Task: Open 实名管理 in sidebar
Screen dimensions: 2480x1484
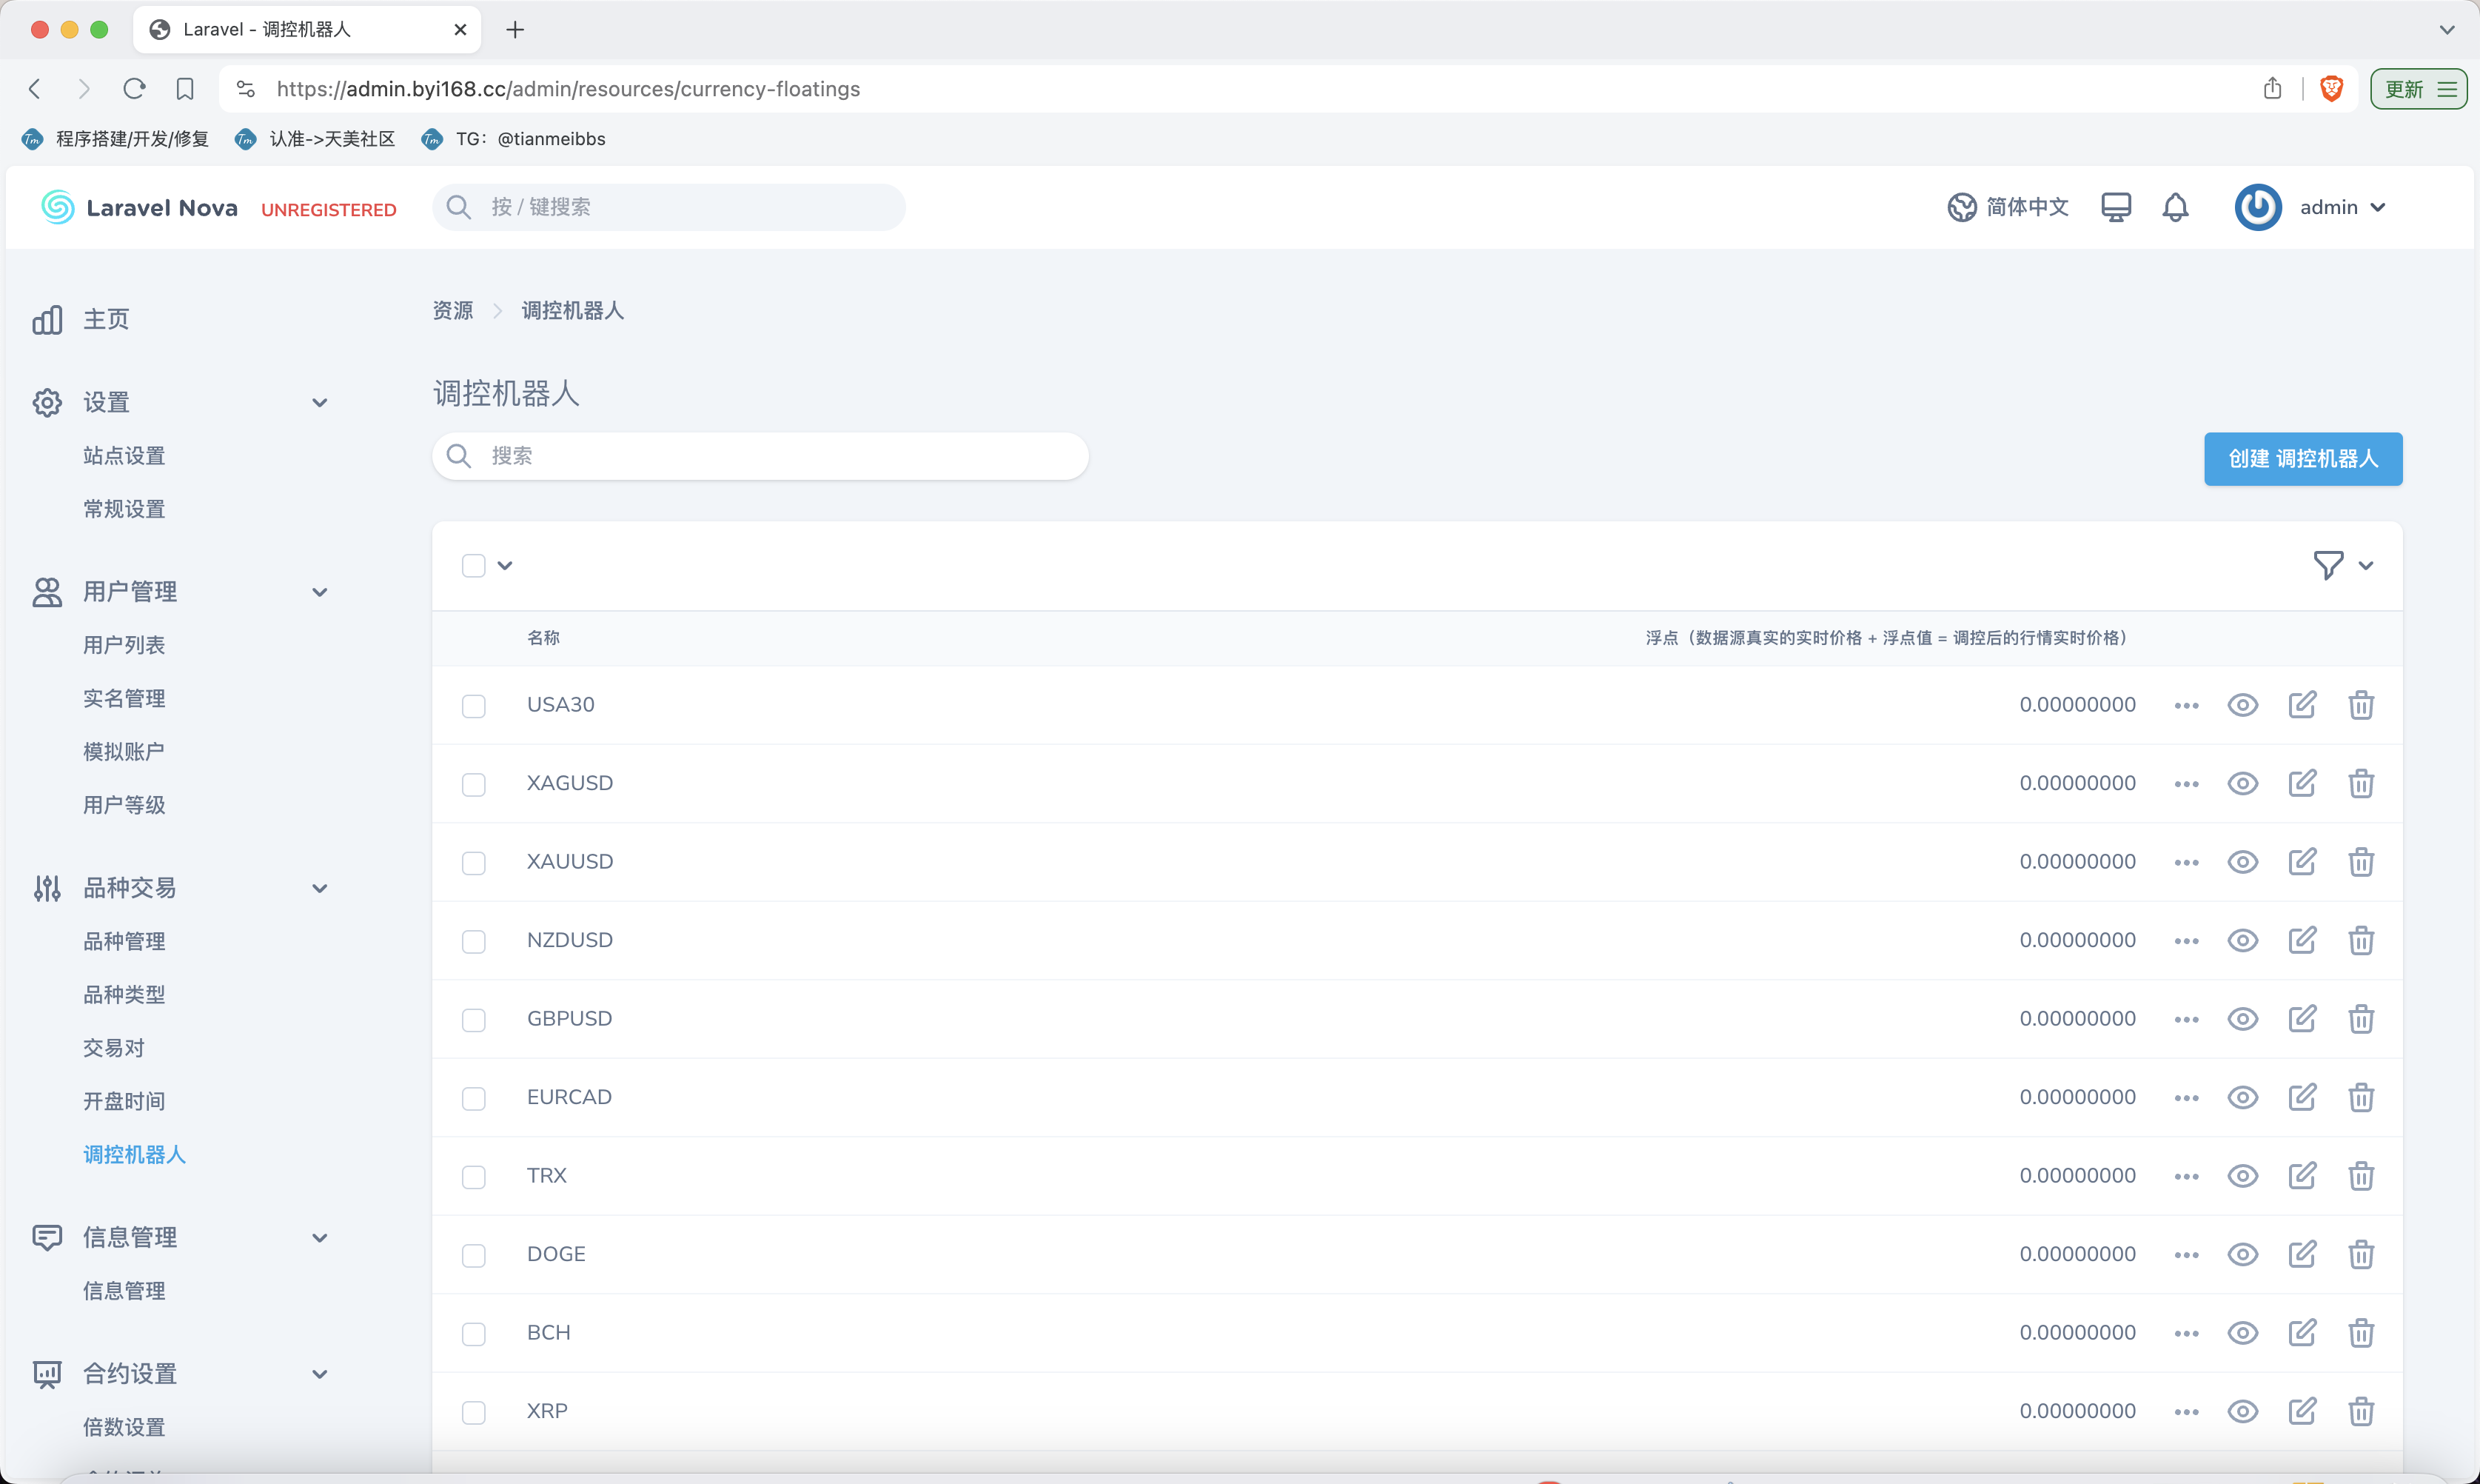Action: point(124,698)
